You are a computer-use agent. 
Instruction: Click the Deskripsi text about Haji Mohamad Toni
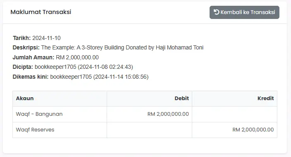tap(122, 47)
